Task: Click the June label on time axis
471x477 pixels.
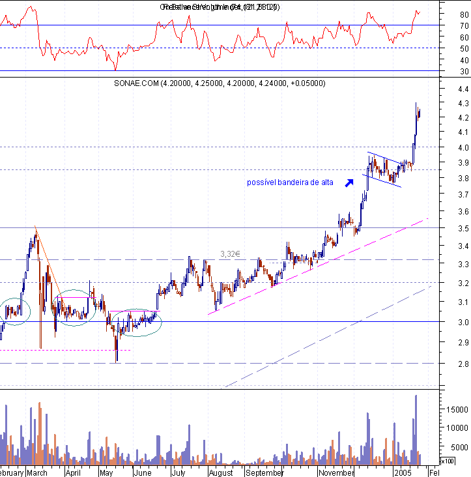Action: point(143,472)
